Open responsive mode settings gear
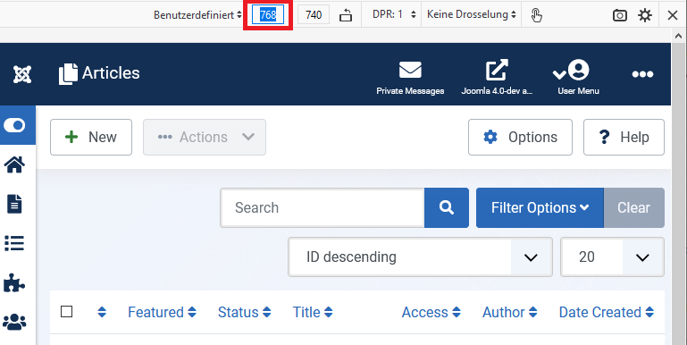This screenshot has height=345, width=687. coord(645,15)
